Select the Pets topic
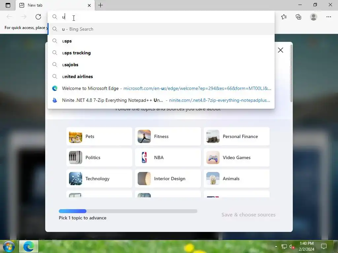This screenshot has width=338, height=253. [x=99, y=136]
